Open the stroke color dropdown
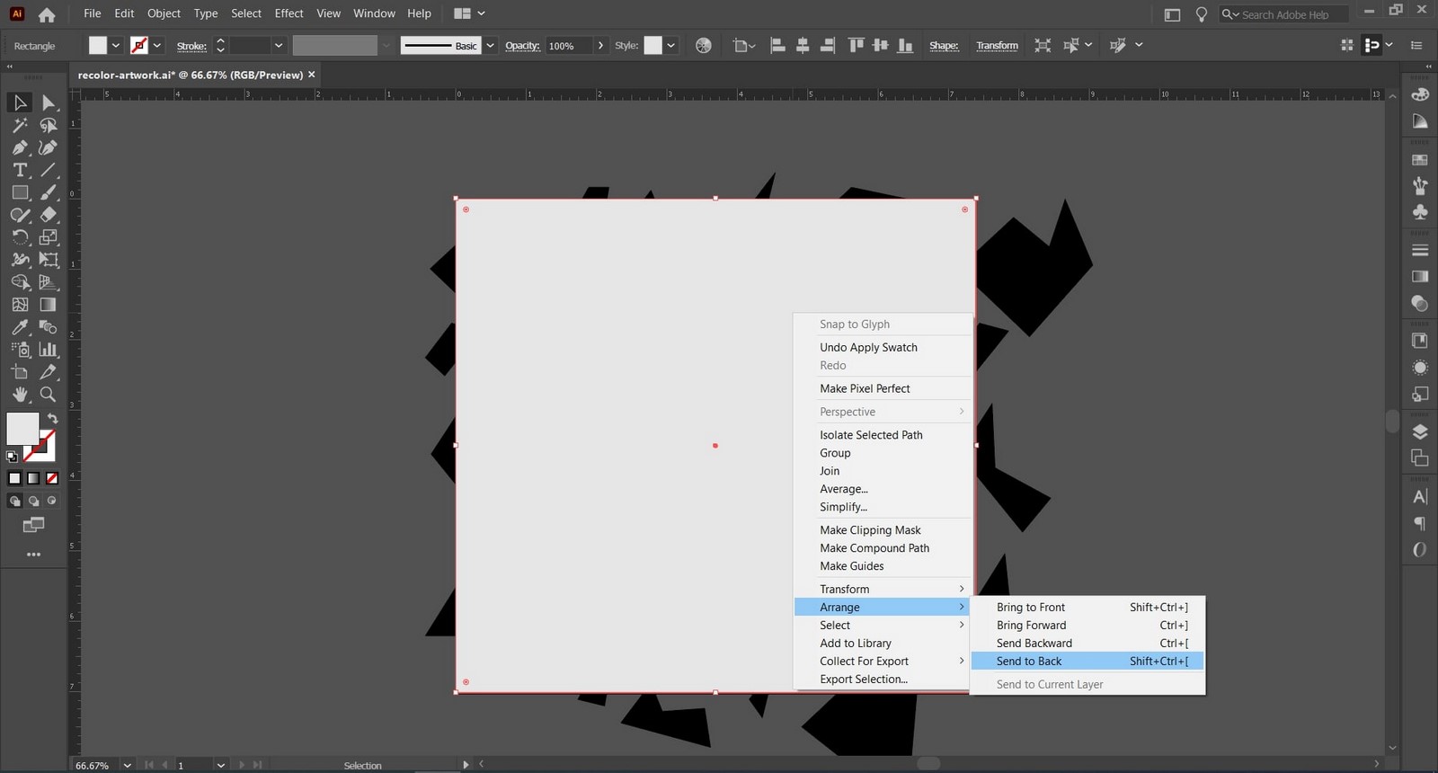The height and width of the screenshot is (773, 1438). point(158,45)
